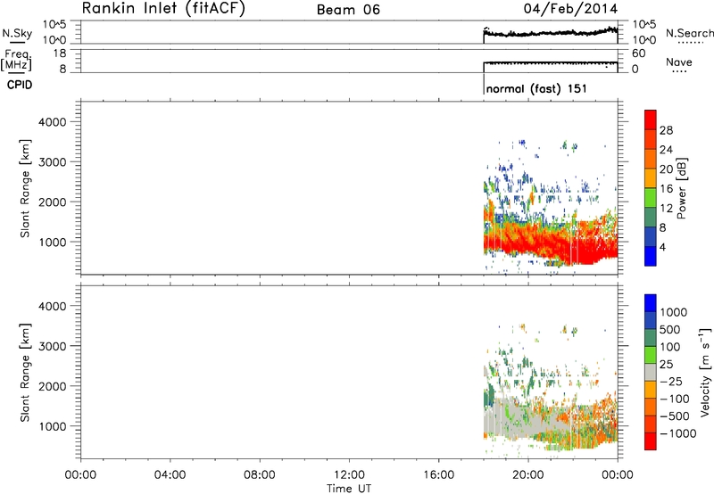714x494 pixels.
Task: Click the date "04/Feb/2014"
Action: pos(570,9)
